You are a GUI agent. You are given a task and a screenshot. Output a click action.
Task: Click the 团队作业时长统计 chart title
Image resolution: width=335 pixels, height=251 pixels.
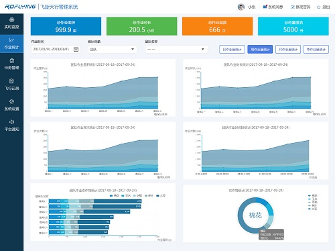tap(256, 64)
